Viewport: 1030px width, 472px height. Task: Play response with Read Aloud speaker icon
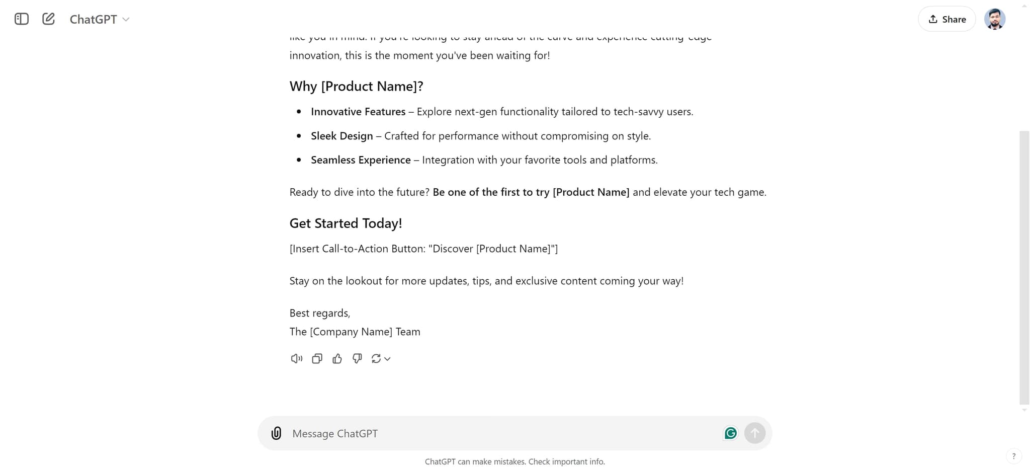pyautogui.click(x=296, y=359)
